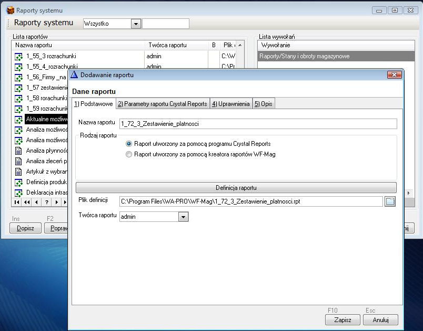Click the Anuluj button

(x=380, y=319)
